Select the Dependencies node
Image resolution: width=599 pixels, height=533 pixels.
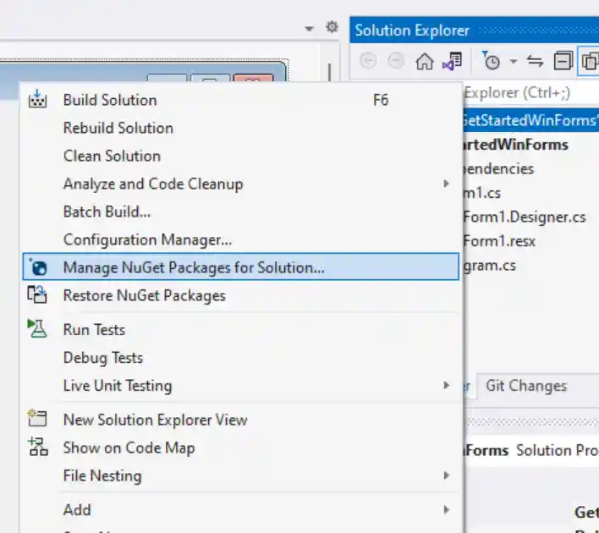coord(498,169)
